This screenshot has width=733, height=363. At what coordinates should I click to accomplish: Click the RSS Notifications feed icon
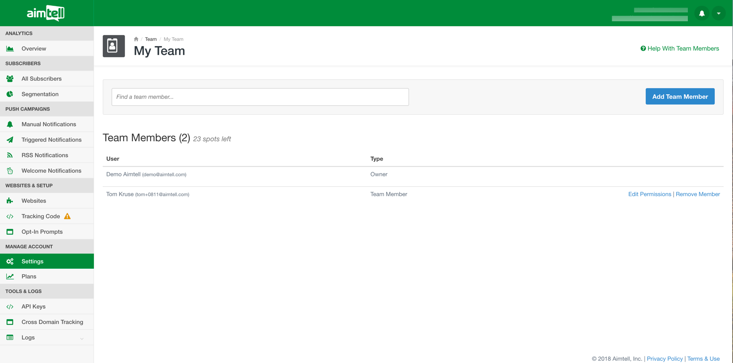[x=10, y=155]
